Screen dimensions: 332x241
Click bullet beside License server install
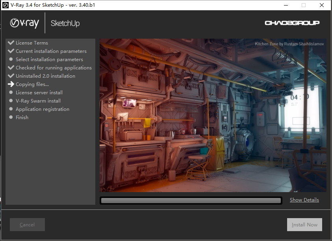pyautogui.click(x=11, y=93)
